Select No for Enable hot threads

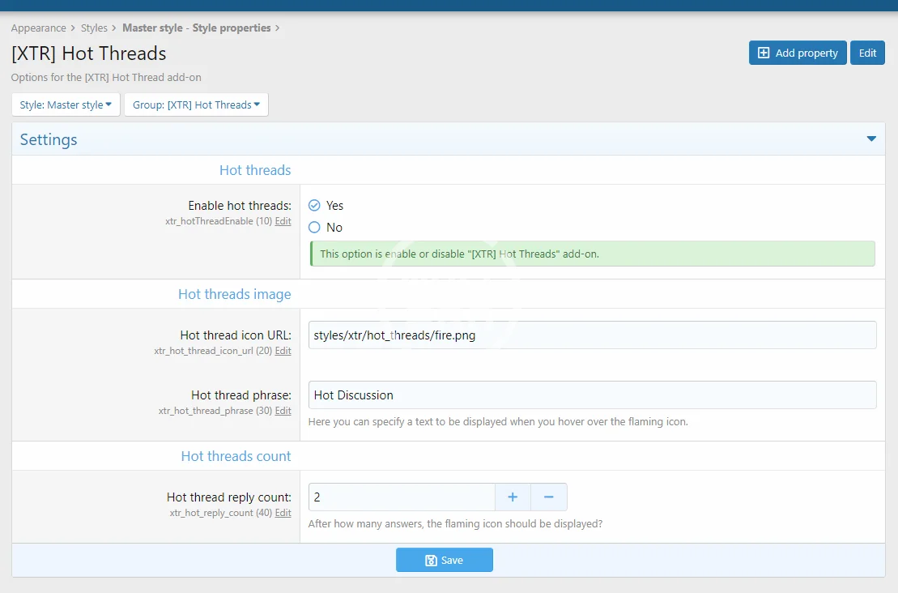[x=315, y=228]
